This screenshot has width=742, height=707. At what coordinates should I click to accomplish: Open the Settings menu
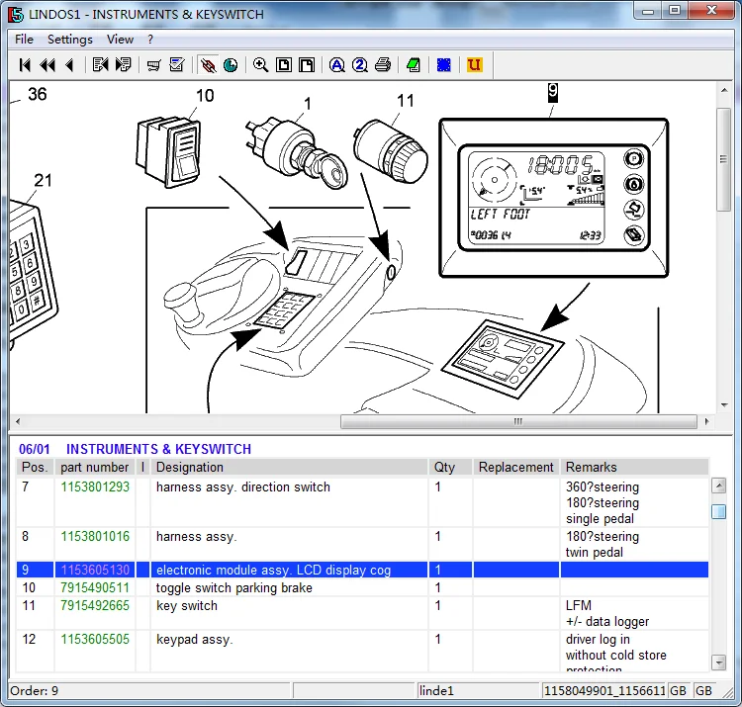pos(70,40)
